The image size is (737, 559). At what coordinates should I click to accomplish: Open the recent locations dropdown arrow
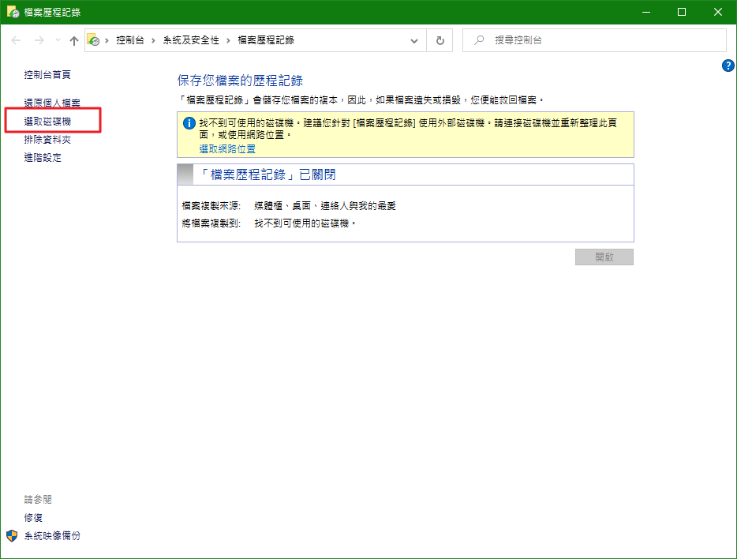(x=58, y=40)
